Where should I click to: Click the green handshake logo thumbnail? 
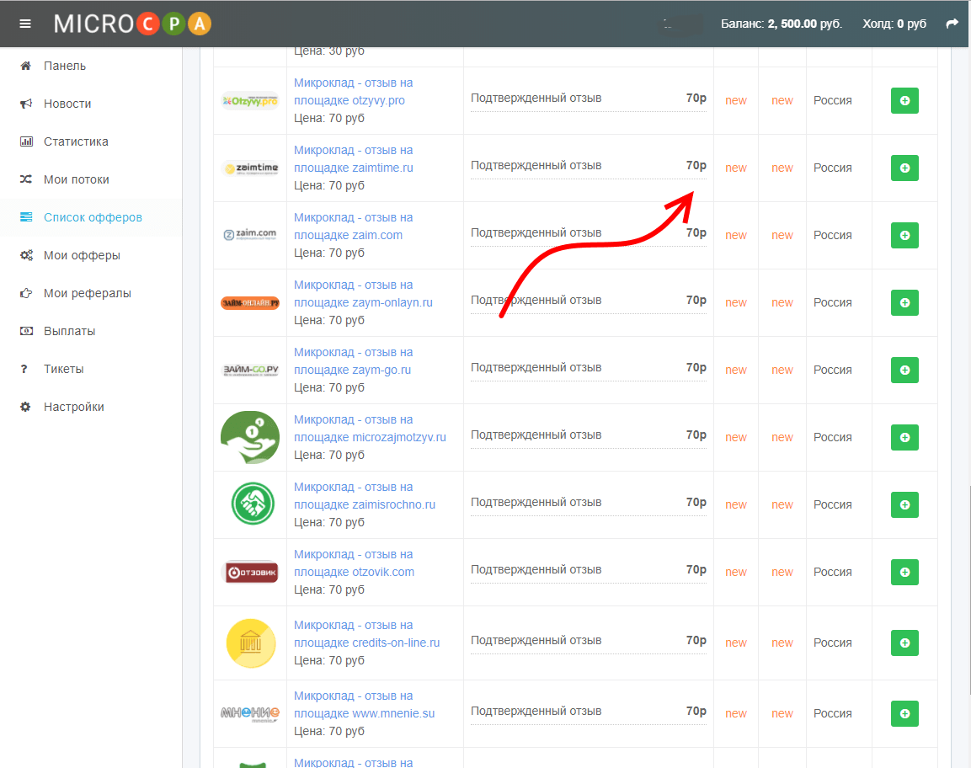pyautogui.click(x=252, y=504)
